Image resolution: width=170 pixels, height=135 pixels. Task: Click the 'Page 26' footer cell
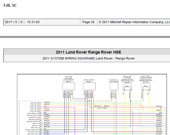tap(89, 22)
